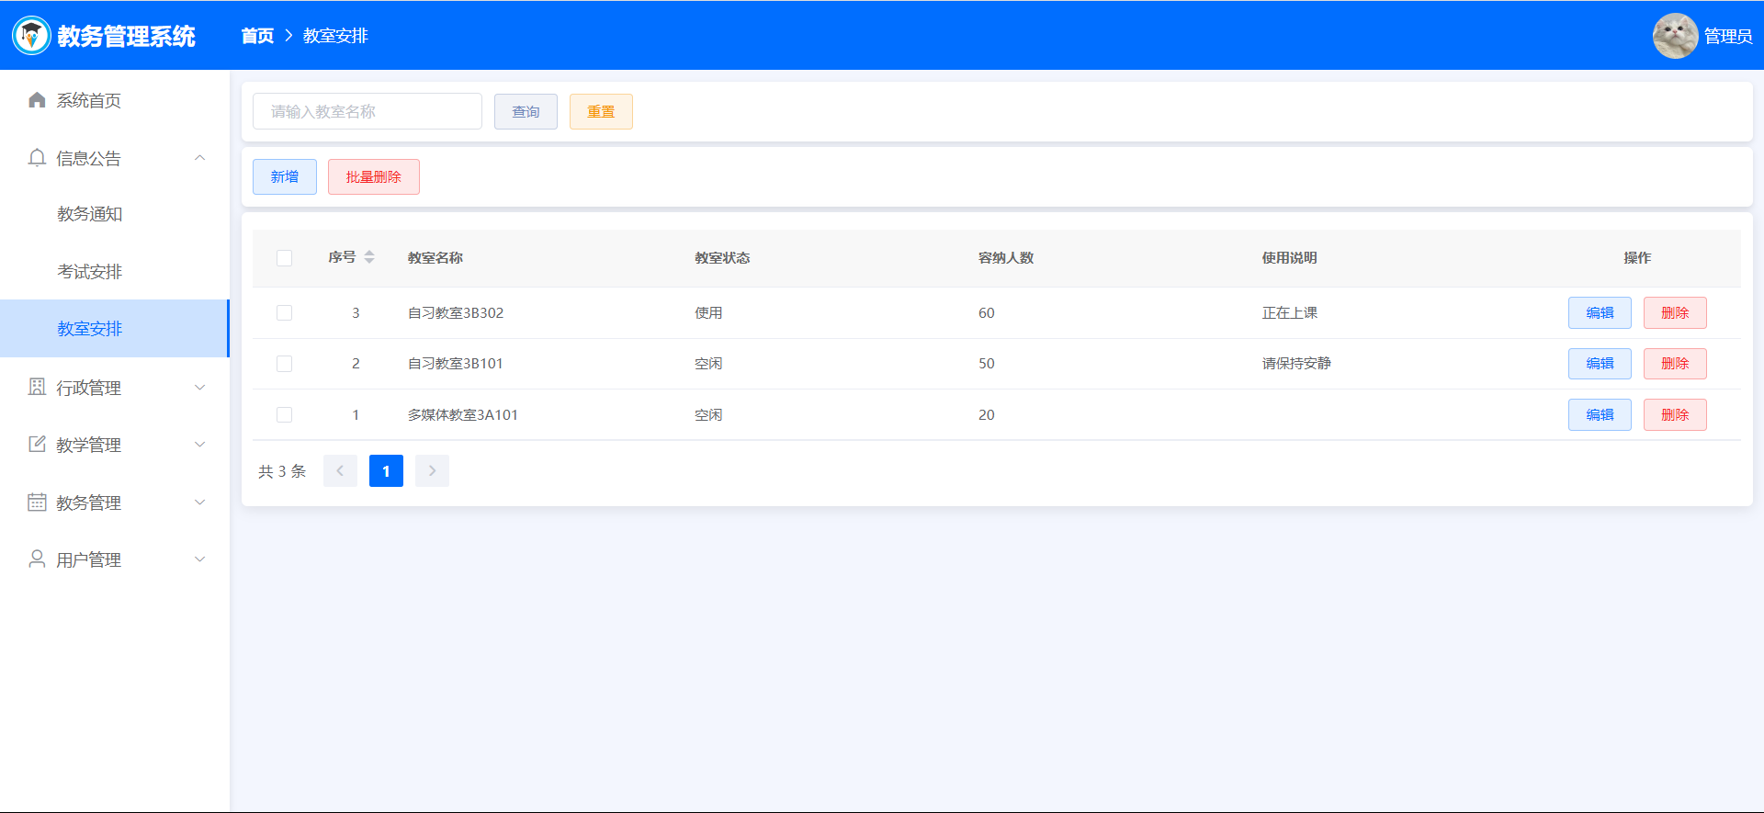
Task: Tick the select-all checkbox in table header
Action: click(x=284, y=258)
